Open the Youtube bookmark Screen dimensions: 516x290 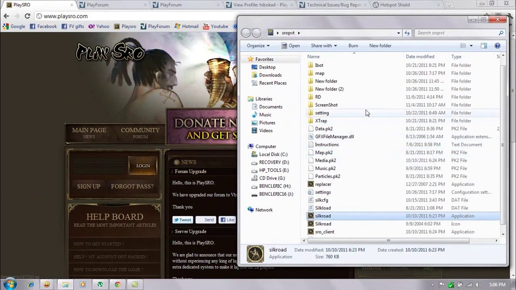216,26
